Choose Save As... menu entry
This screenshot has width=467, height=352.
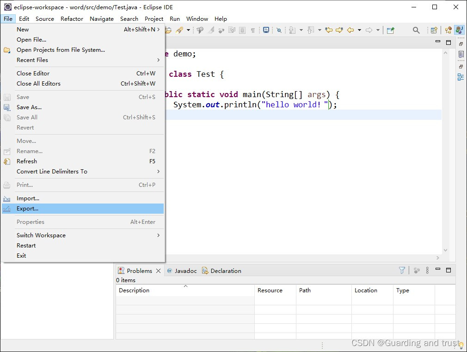[x=83, y=107]
